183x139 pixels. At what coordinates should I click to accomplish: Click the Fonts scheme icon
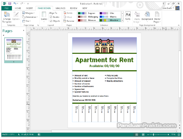(x=128, y=16)
